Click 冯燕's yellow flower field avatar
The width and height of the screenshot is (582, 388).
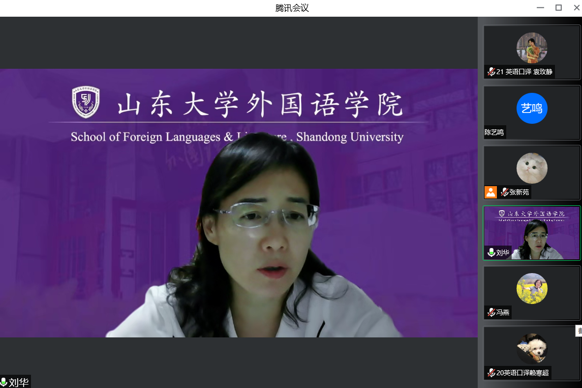[532, 288]
